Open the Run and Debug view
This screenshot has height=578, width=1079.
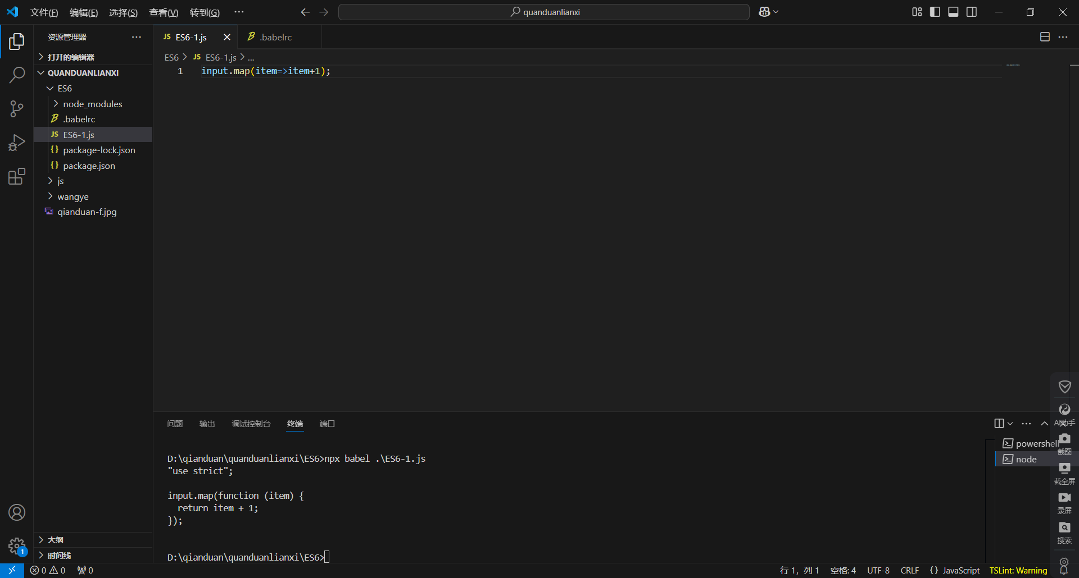[17, 143]
